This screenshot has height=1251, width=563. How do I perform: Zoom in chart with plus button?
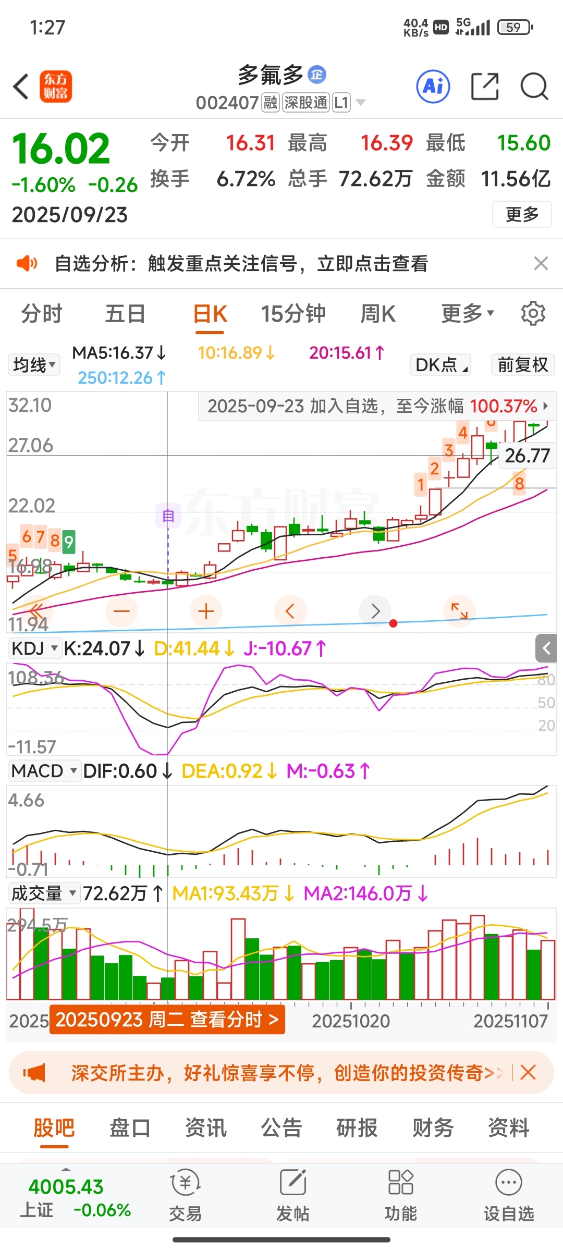[206, 611]
